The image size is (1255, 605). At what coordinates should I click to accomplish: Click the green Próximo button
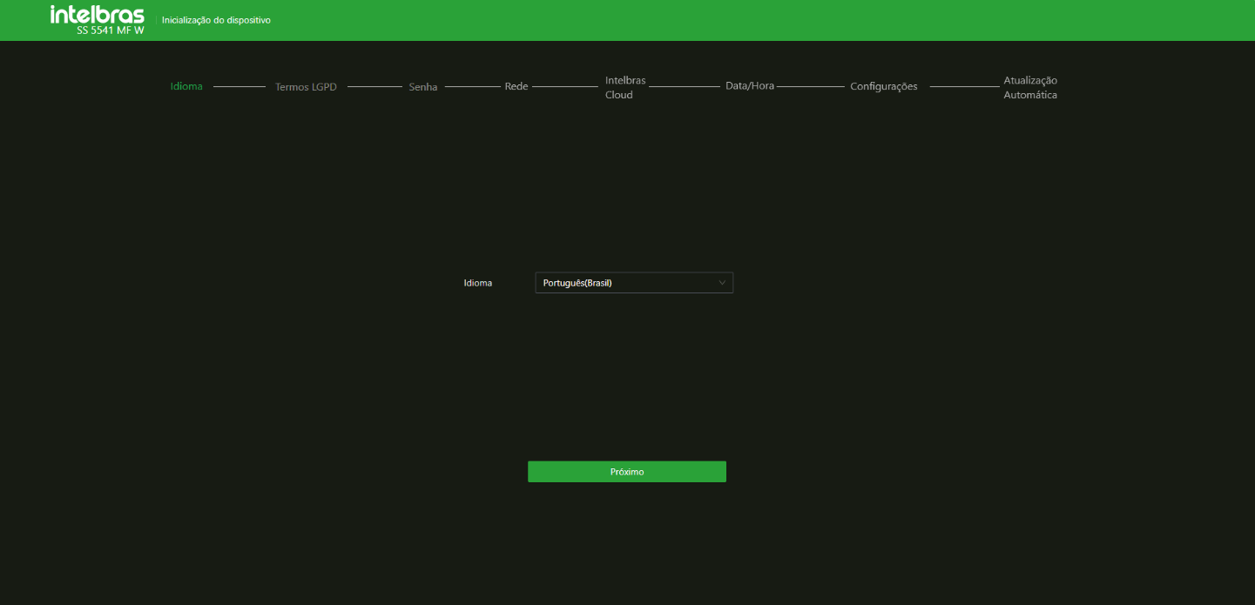point(627,472)
